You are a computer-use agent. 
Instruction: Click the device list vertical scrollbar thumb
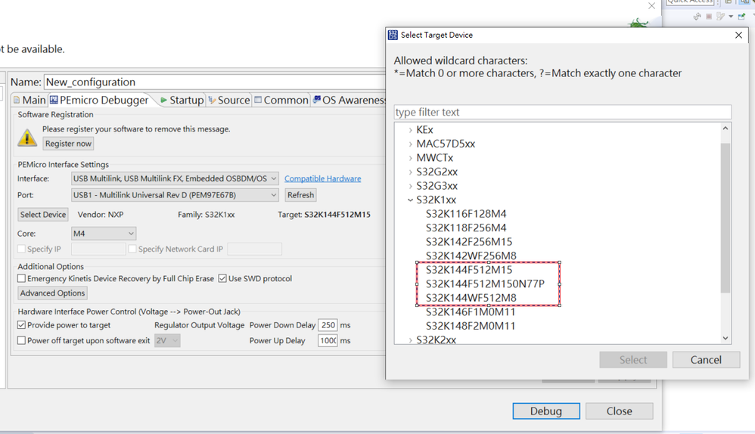pyautogui.click(x=725, y=218)
